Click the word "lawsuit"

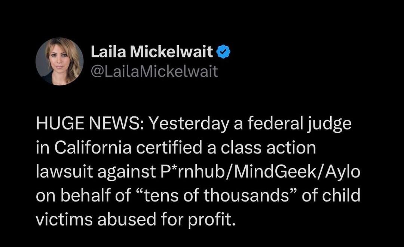click(x=64, y=172)
